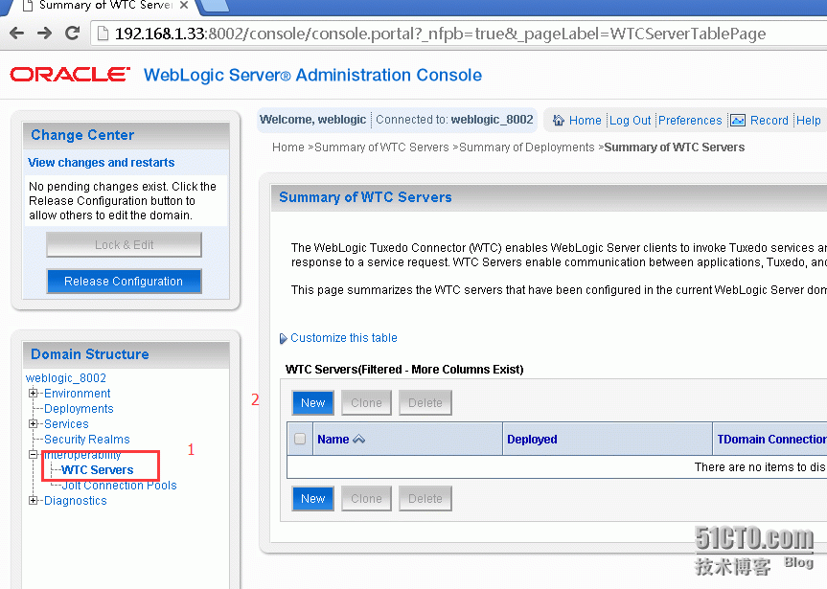Tick the select-all checkbox in the table header
827x589 pixels.
point(300,439)
